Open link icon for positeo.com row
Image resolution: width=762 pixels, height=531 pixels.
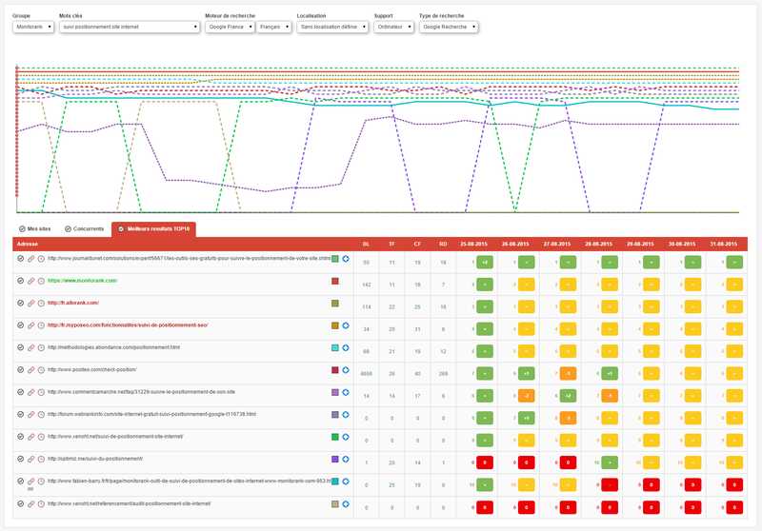coord(30,370)
